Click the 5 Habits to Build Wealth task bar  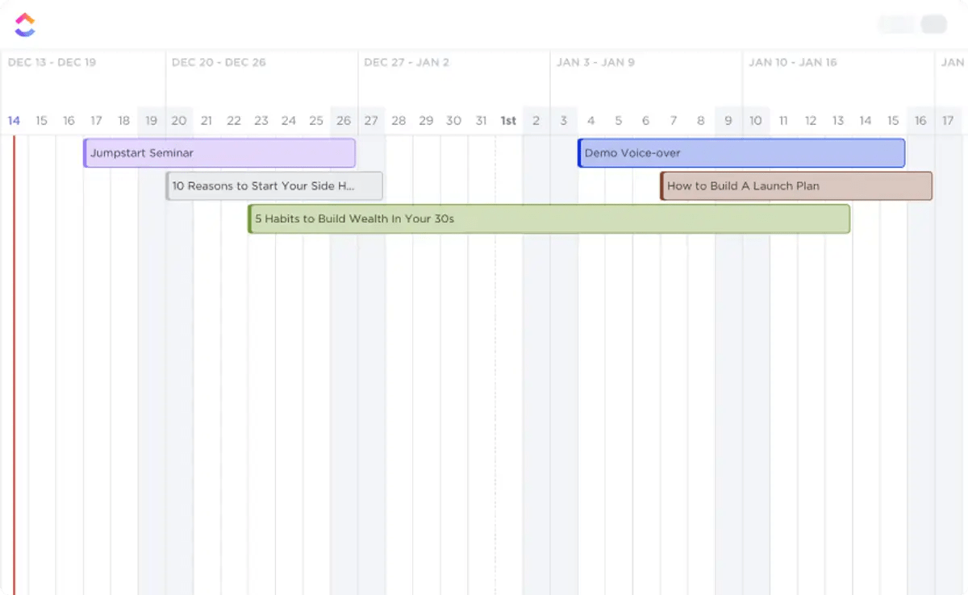(549, 218)
